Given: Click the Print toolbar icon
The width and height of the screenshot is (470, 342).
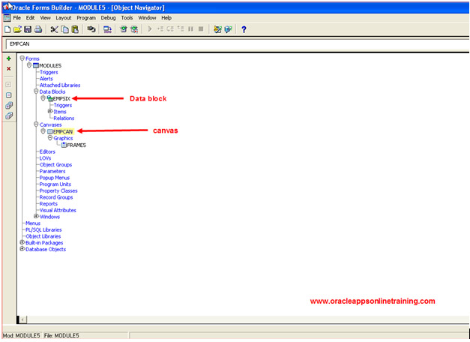Looking at the screenshot, I should (37, 29).
